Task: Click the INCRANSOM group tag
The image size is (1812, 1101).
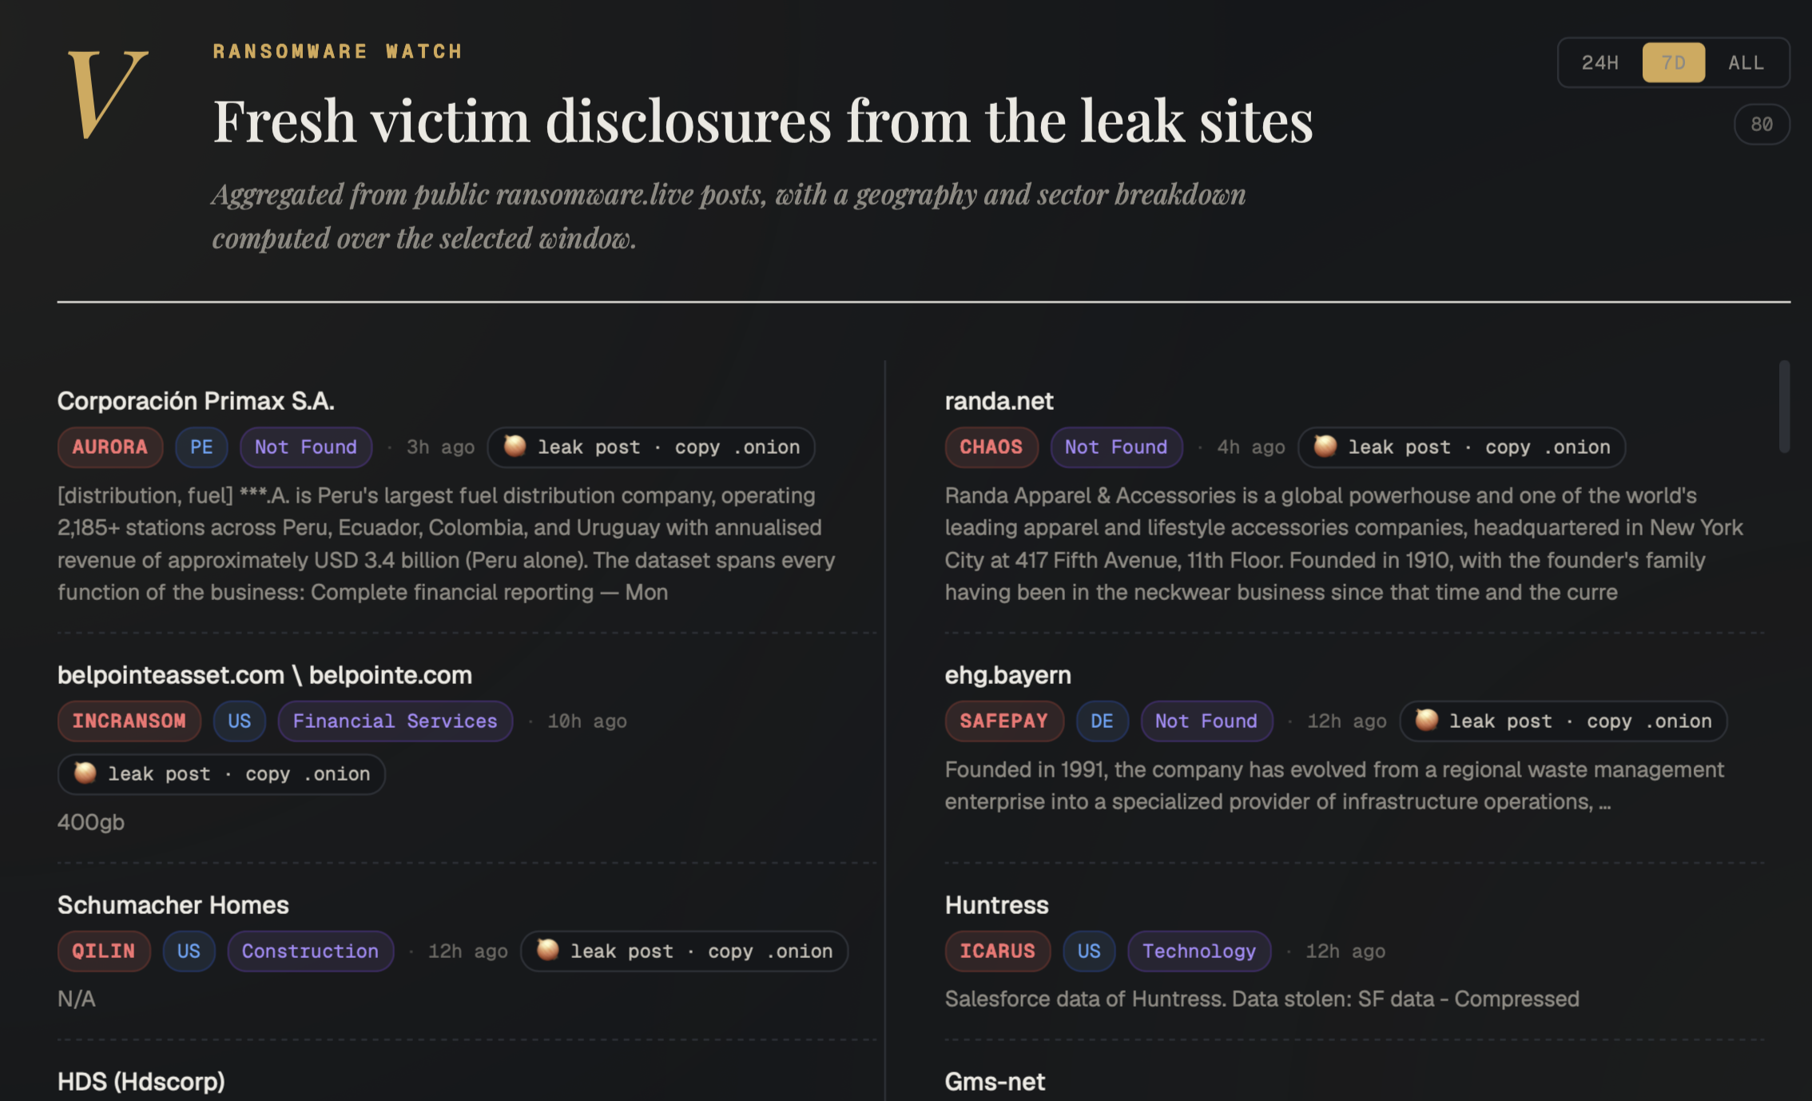Action: [x=129, y=721]
